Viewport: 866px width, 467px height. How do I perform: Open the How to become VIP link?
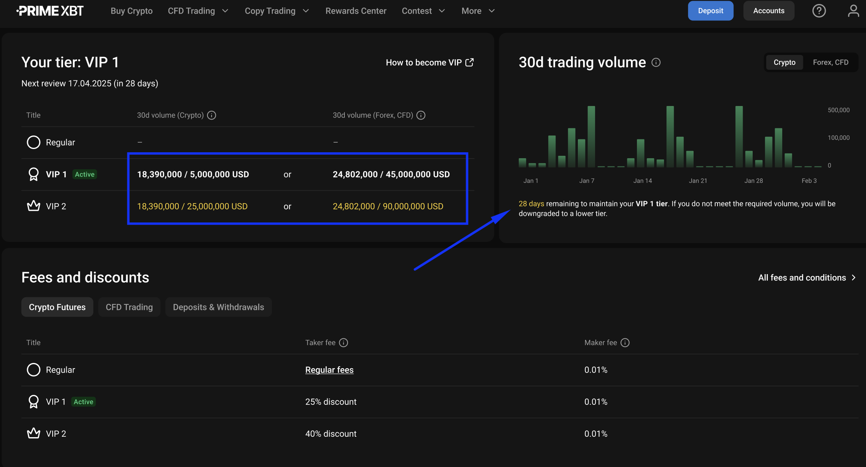point(429,63)
